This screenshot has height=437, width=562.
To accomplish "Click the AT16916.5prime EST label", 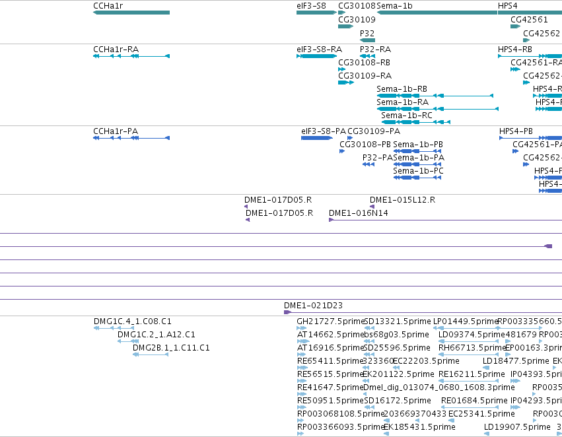I will pyautogui.click(x=330, y=348).
